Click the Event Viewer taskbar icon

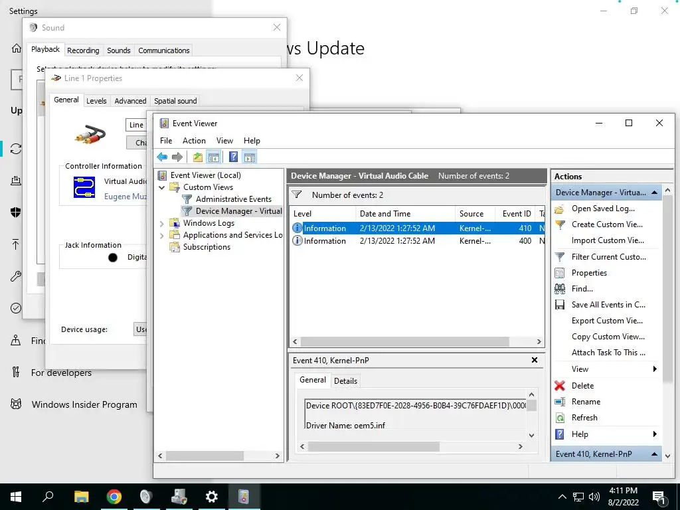[x=244, y=497]
